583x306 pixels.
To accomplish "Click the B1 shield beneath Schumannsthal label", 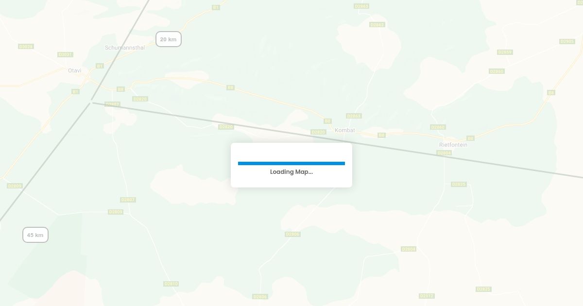I will [x=100, y=66].
